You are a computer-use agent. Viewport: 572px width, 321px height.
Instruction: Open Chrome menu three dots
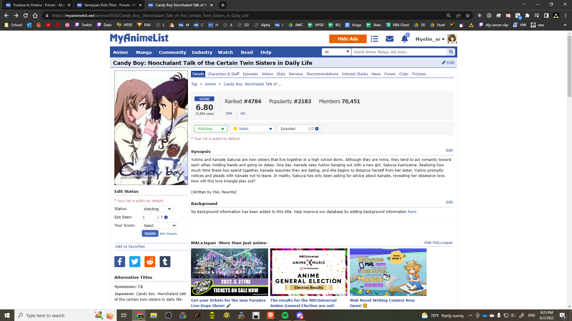click(x=565, y=15)
